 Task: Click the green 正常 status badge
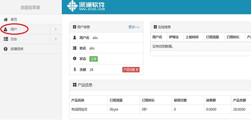(x=94, y=59)
